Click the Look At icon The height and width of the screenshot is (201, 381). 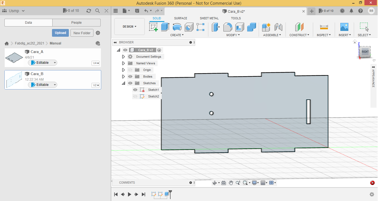click(224, 183)
